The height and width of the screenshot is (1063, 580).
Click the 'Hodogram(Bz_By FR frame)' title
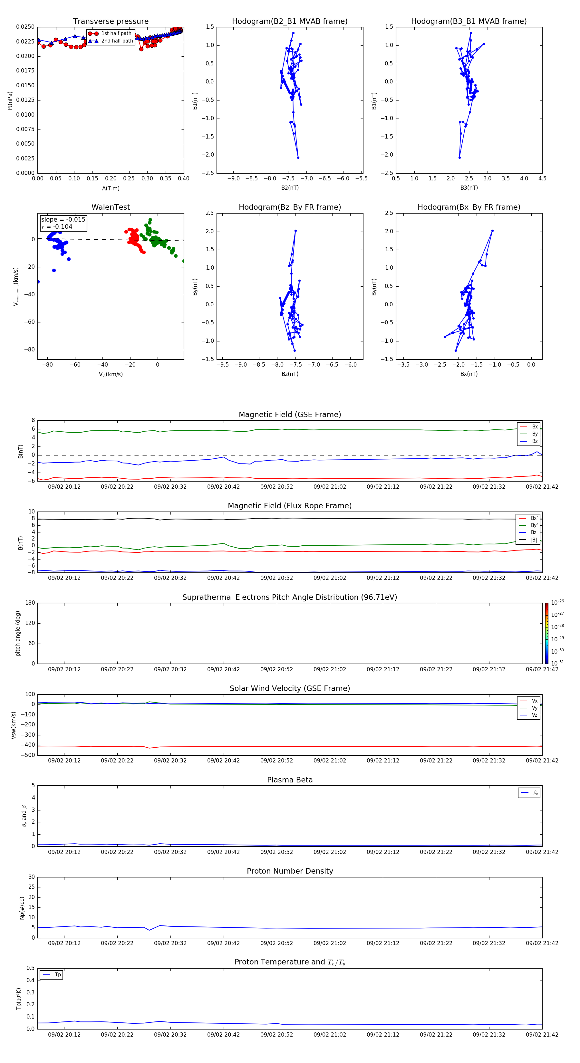pos(290,207)
